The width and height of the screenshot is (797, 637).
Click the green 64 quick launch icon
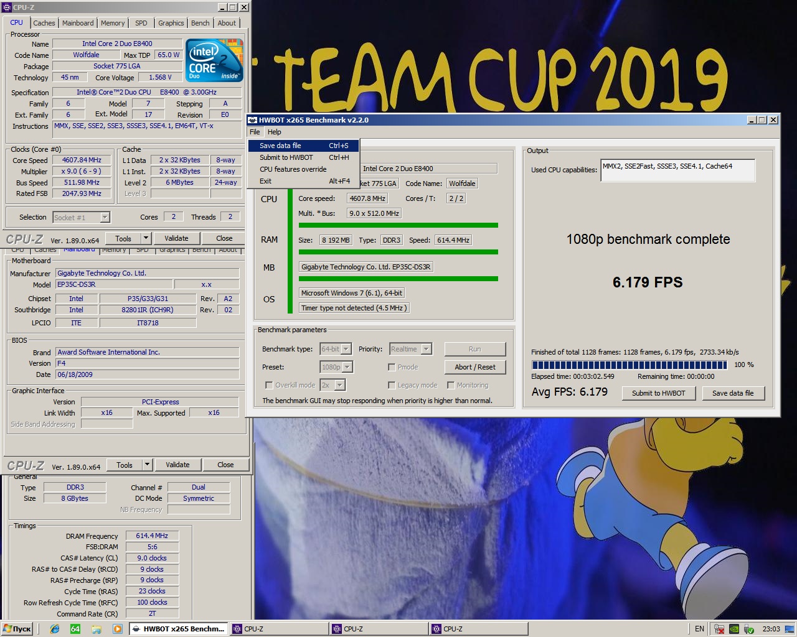click(75, 629)
